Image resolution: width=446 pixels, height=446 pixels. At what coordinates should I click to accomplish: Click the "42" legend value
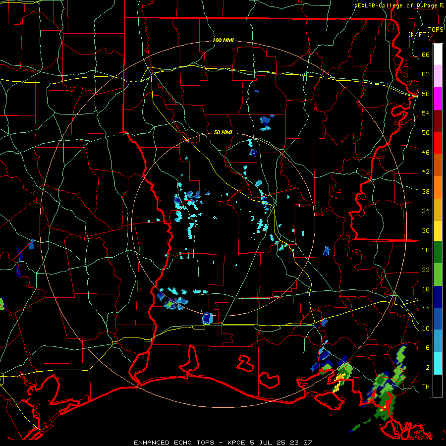tap(426, 172)
